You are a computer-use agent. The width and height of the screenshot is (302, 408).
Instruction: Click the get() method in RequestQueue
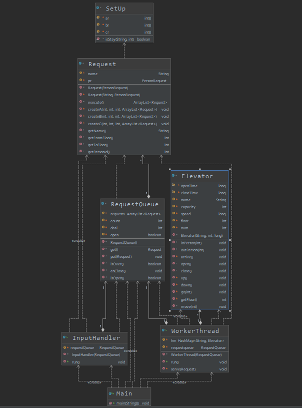[x=132, y=250]
